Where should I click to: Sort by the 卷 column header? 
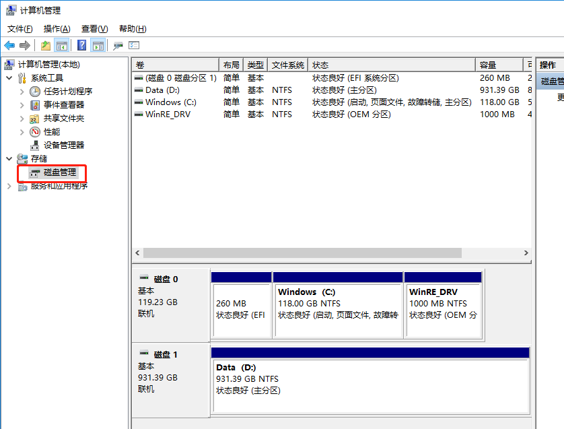tap(176, 65)
